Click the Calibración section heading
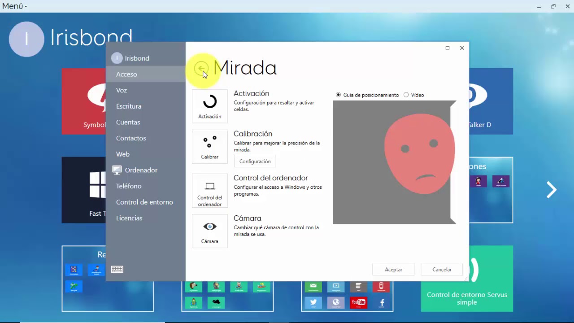 point(253,134)
